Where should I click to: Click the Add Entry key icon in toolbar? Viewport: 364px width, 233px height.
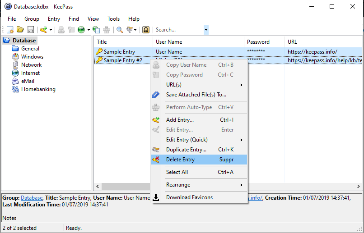(43, 30)
